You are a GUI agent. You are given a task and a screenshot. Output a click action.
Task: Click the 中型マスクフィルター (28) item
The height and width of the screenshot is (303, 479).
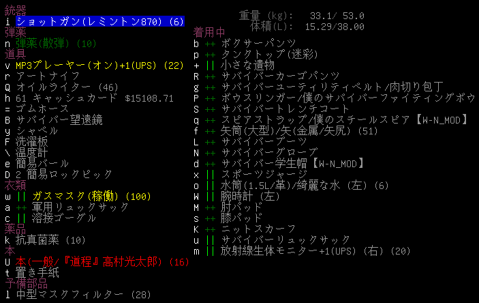(x=83, y=294)
